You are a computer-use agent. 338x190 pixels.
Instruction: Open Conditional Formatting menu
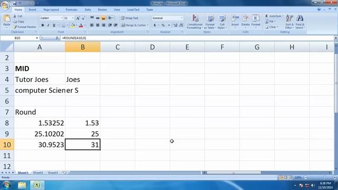coord(195,22)
